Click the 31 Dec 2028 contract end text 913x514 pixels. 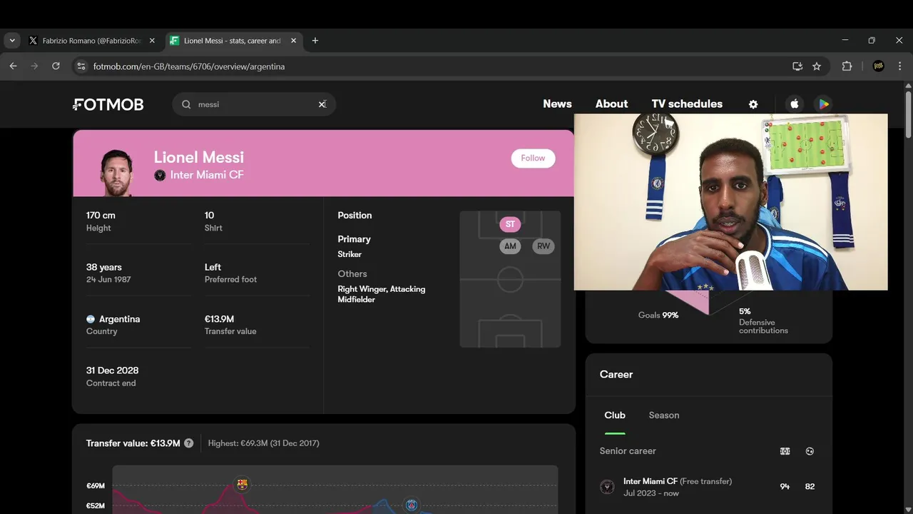pyautogui.click(x=112, y=371)
